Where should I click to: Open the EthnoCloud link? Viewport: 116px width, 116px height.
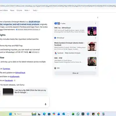pos(20,72)
